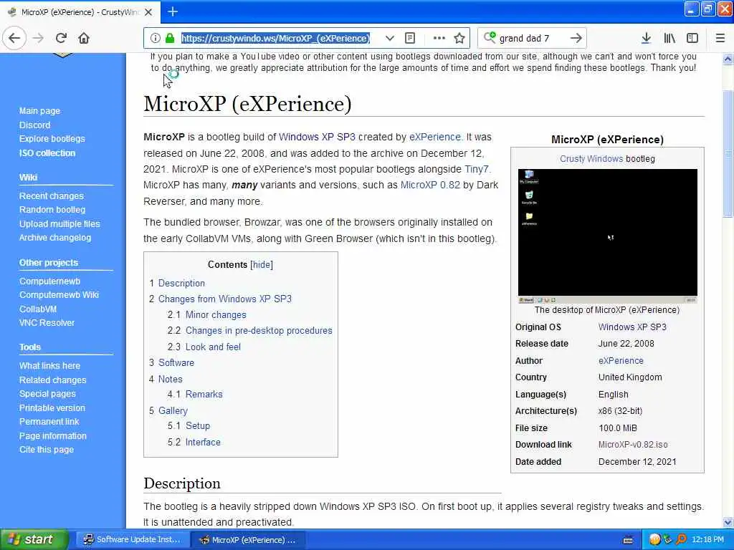Jump to contents entry 1 Description

[177, 283]
